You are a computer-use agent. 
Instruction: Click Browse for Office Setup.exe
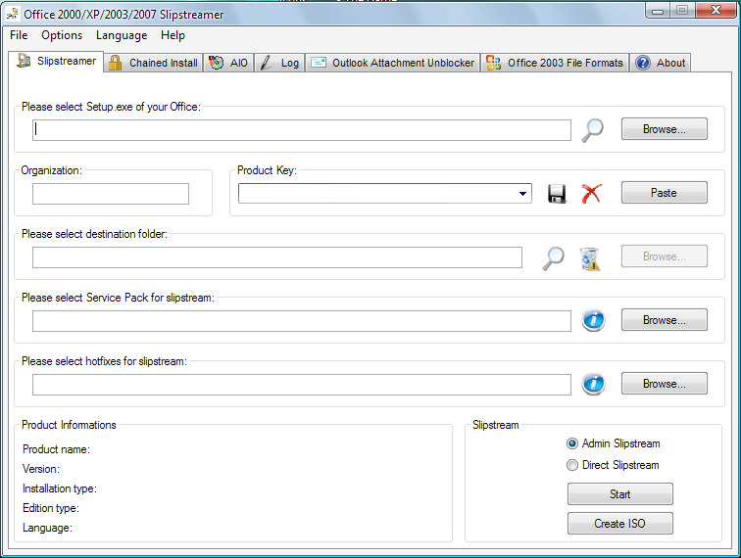[664, 129]
